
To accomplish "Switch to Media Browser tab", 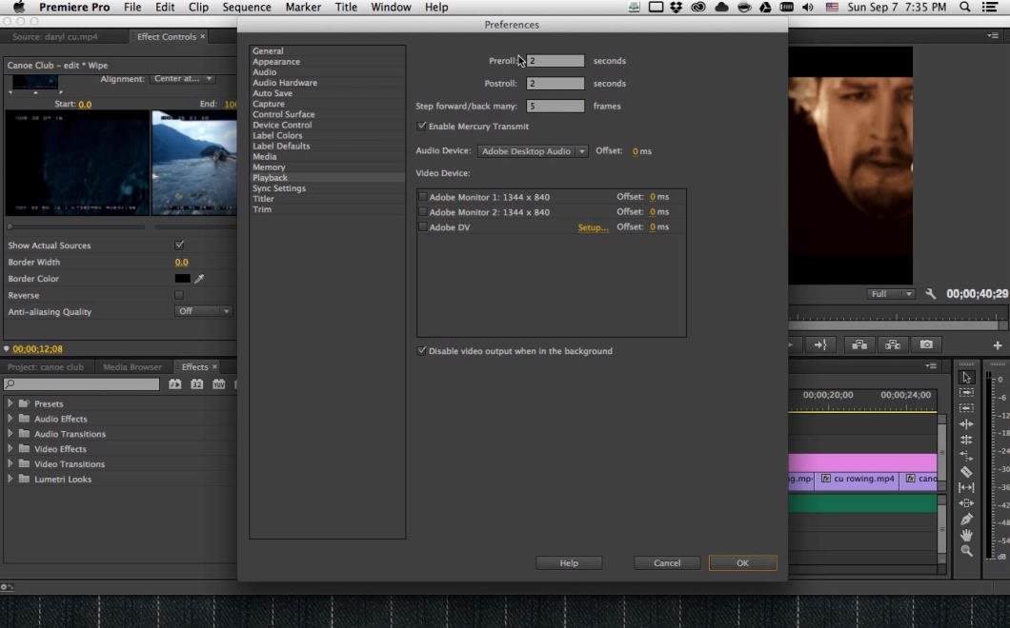I will [x=132, y=366].
